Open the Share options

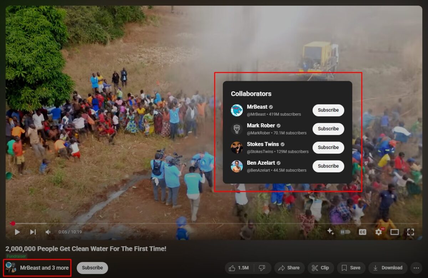(289, 268)
